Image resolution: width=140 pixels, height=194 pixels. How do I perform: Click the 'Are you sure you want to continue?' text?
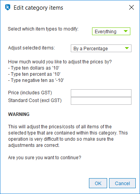tap(44, 158)
